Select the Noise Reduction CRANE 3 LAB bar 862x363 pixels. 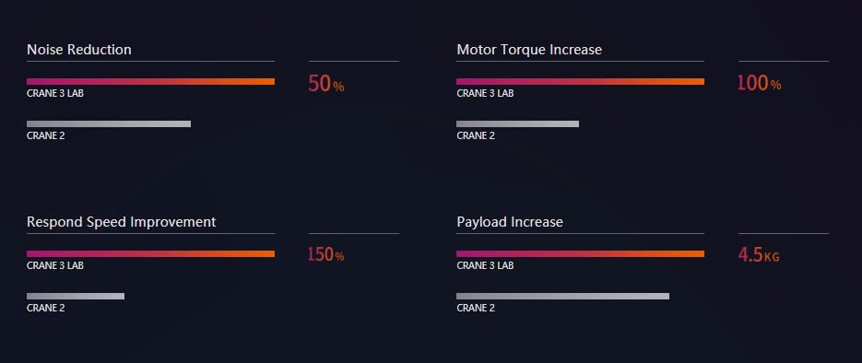(150, 81)
